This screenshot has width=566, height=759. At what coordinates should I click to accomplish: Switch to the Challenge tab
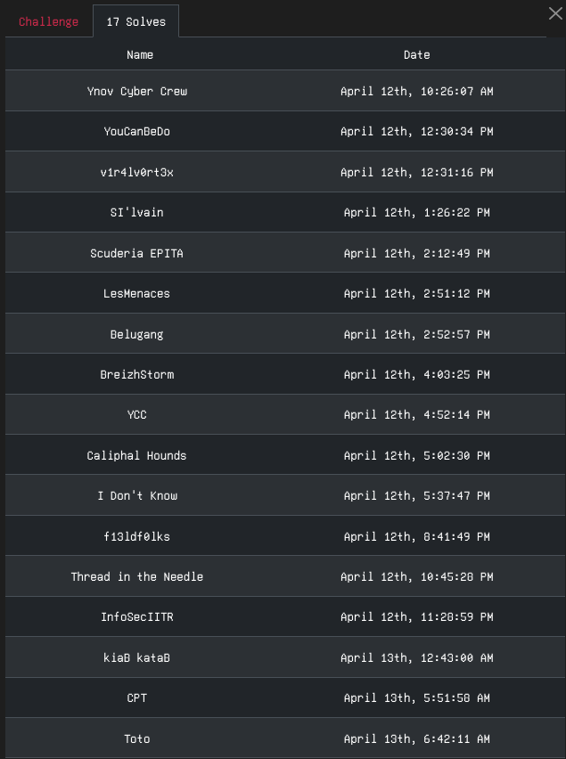[x=48, y=21]
